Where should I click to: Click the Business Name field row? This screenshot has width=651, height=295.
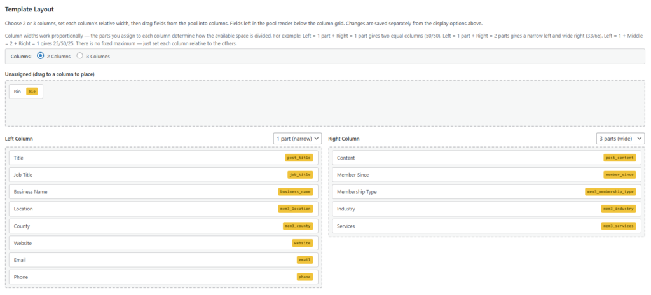(163, 192)
